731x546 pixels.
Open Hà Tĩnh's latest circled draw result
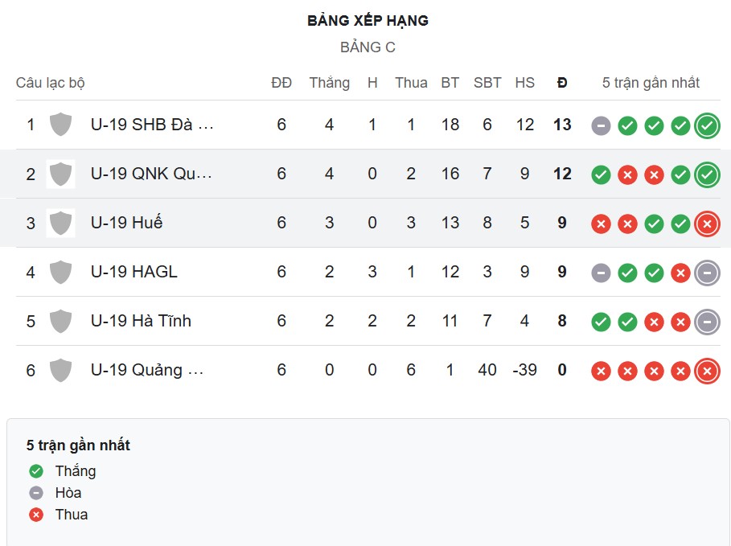point(707,322)
